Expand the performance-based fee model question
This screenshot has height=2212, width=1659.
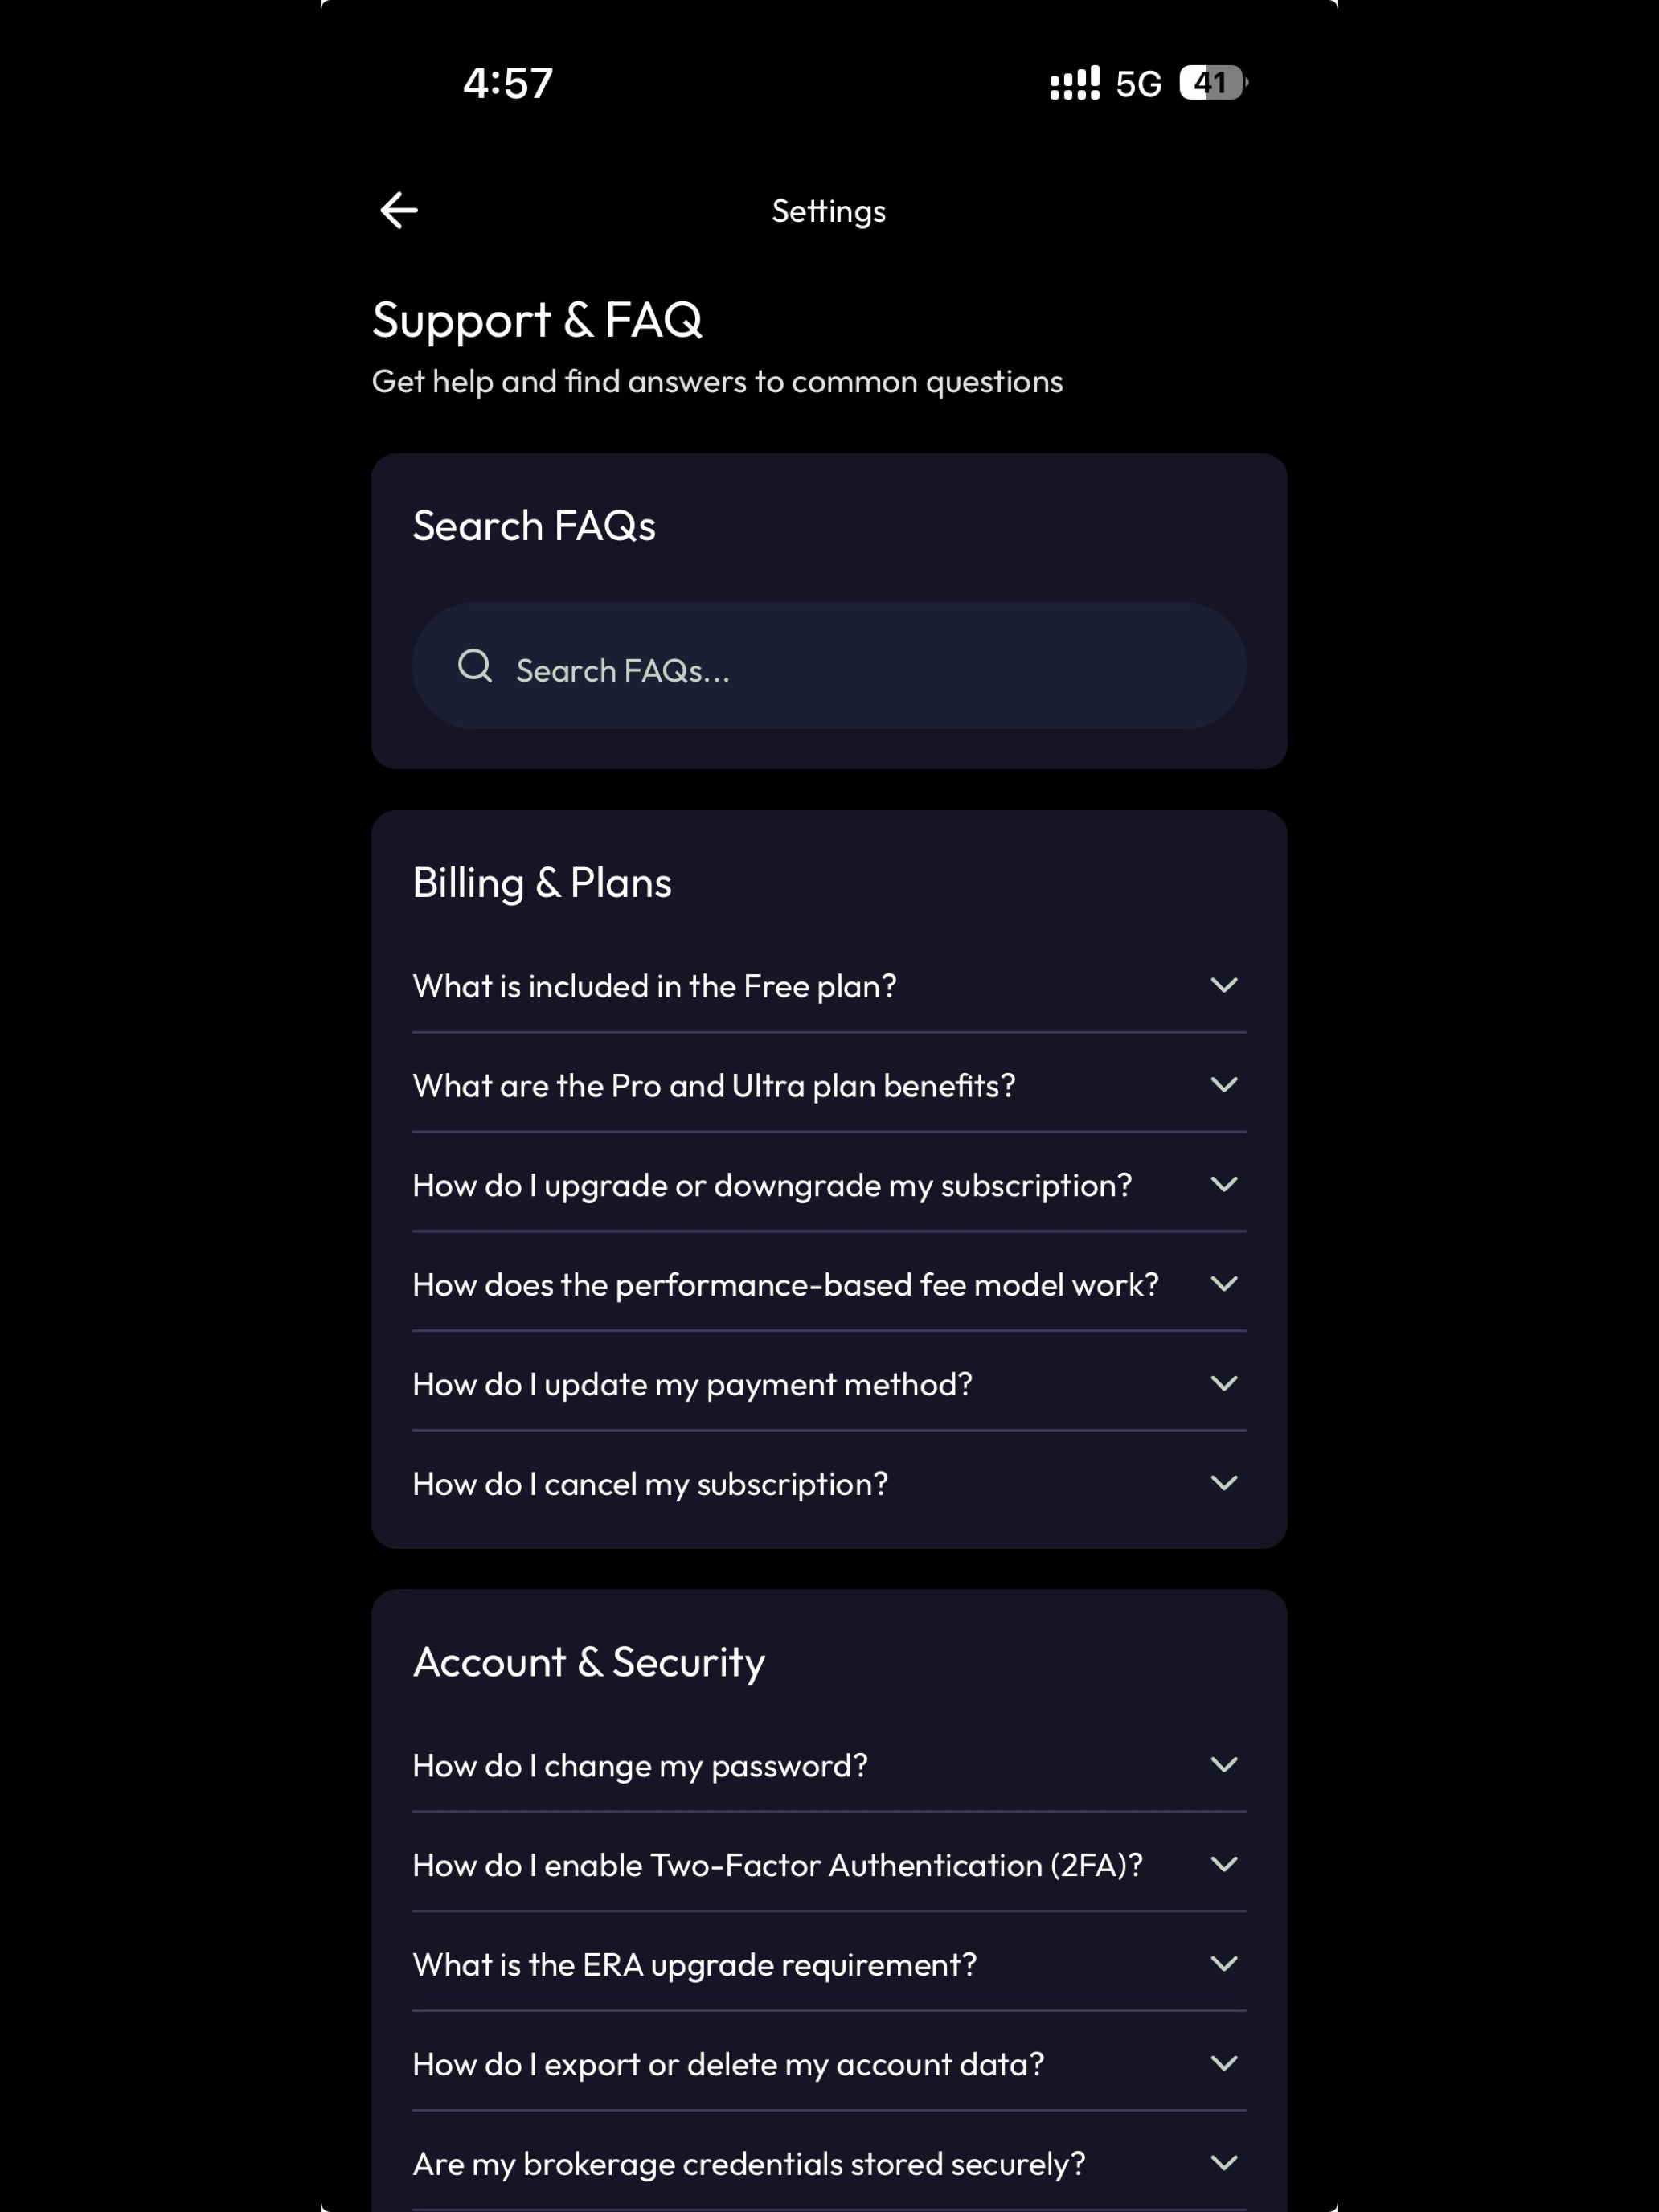pos(829,1283)
